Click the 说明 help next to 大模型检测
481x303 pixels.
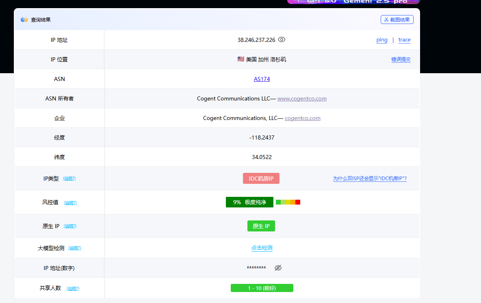click(x=75, y=248)
